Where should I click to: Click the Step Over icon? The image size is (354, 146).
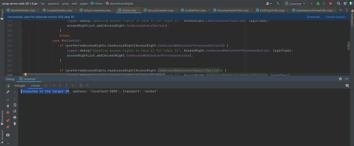point(54,86)
